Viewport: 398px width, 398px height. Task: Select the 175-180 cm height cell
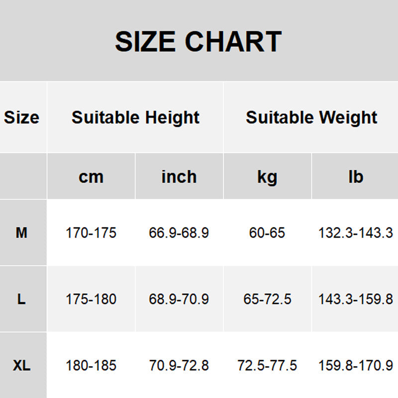tap(91, 299)
